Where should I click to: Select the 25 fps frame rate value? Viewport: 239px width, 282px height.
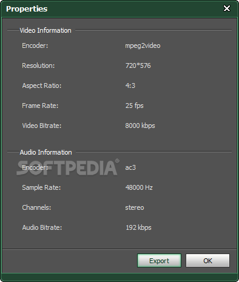(134, 106)
